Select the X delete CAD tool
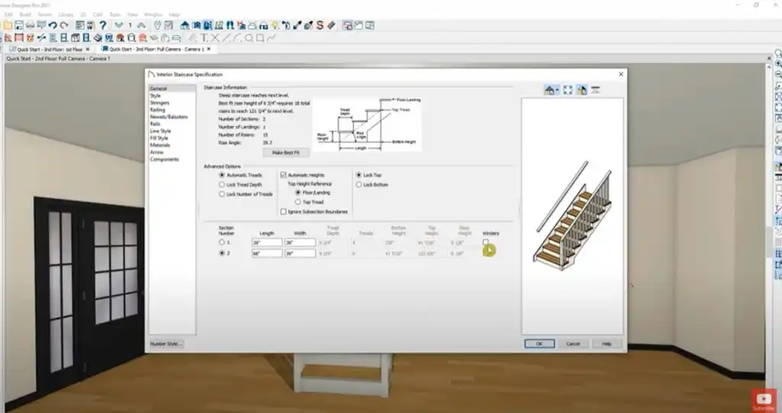This screenshot has width=782, height=413. point(215,38)
